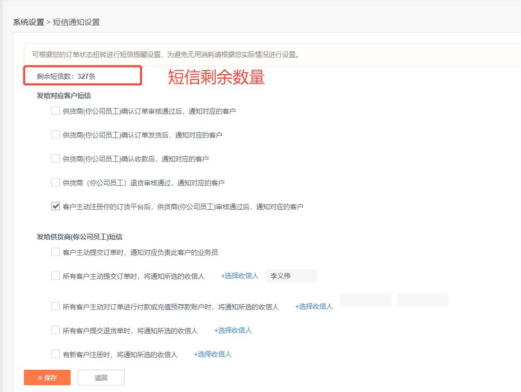Check order shipped customer notification checkbox
Screen dimensions: 521x392
pos(56,134)
